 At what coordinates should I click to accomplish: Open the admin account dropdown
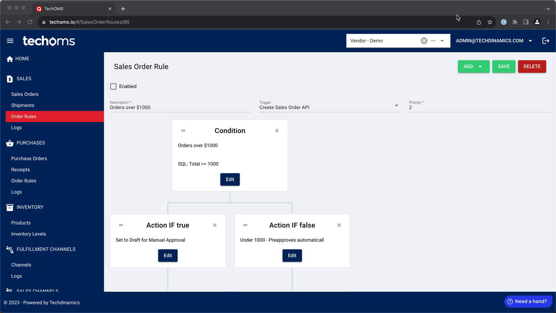(531, 41)
